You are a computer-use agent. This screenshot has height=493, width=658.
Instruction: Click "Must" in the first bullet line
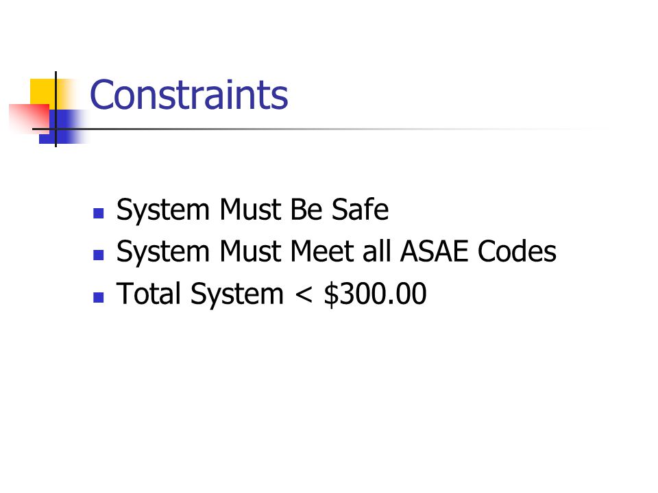pyautogui.click(x=250, y=210)
